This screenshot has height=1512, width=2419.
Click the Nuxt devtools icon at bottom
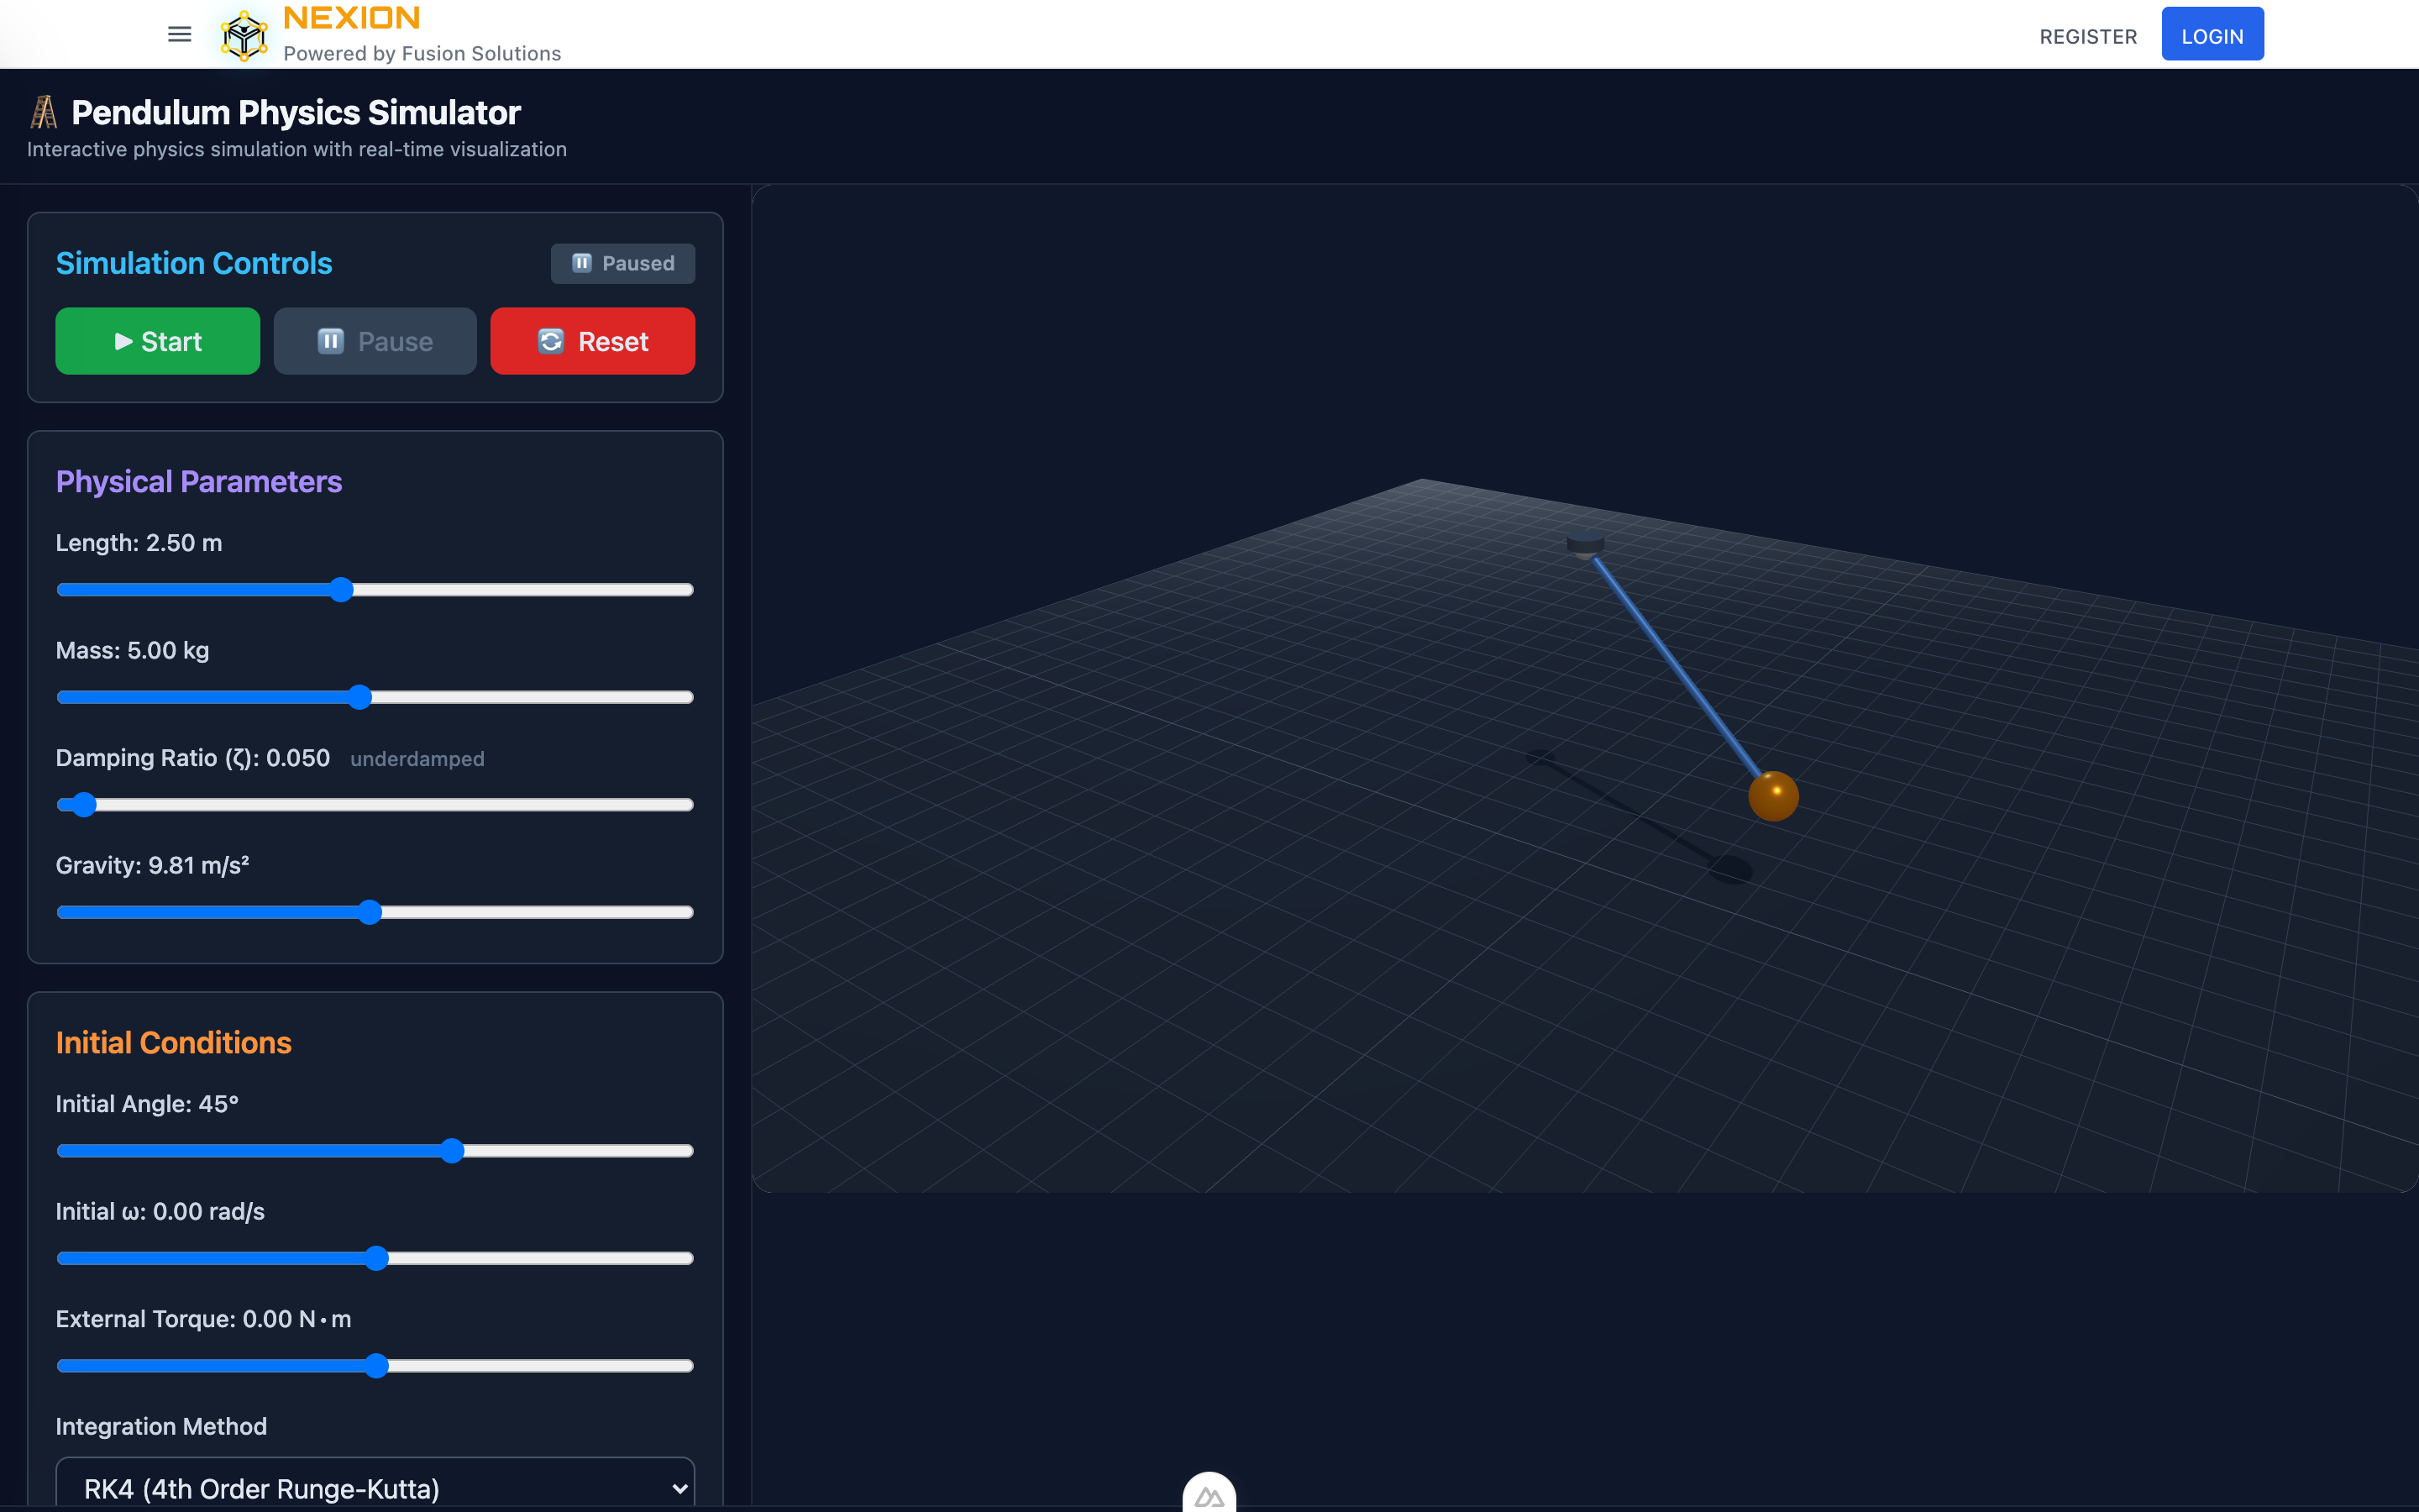tap(1209, 1495)
